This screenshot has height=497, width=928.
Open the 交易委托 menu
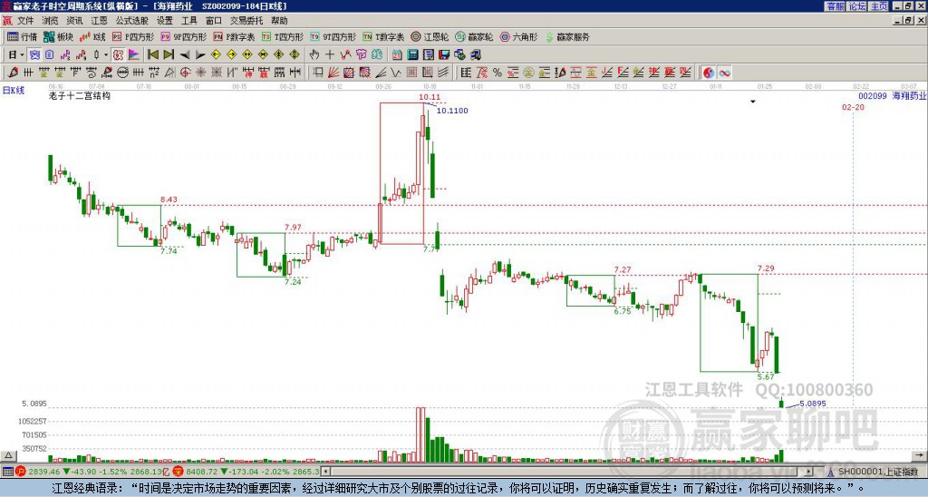coord(246,21)
